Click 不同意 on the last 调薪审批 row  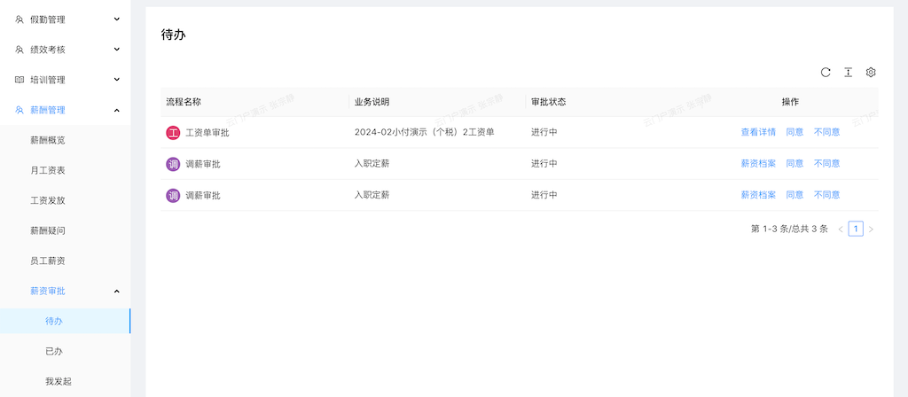tap(826, 195)
